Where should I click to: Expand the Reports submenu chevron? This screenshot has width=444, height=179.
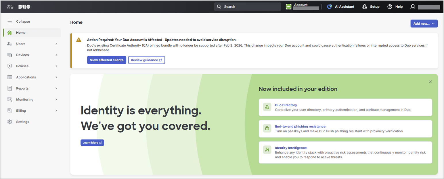point(56,88)
